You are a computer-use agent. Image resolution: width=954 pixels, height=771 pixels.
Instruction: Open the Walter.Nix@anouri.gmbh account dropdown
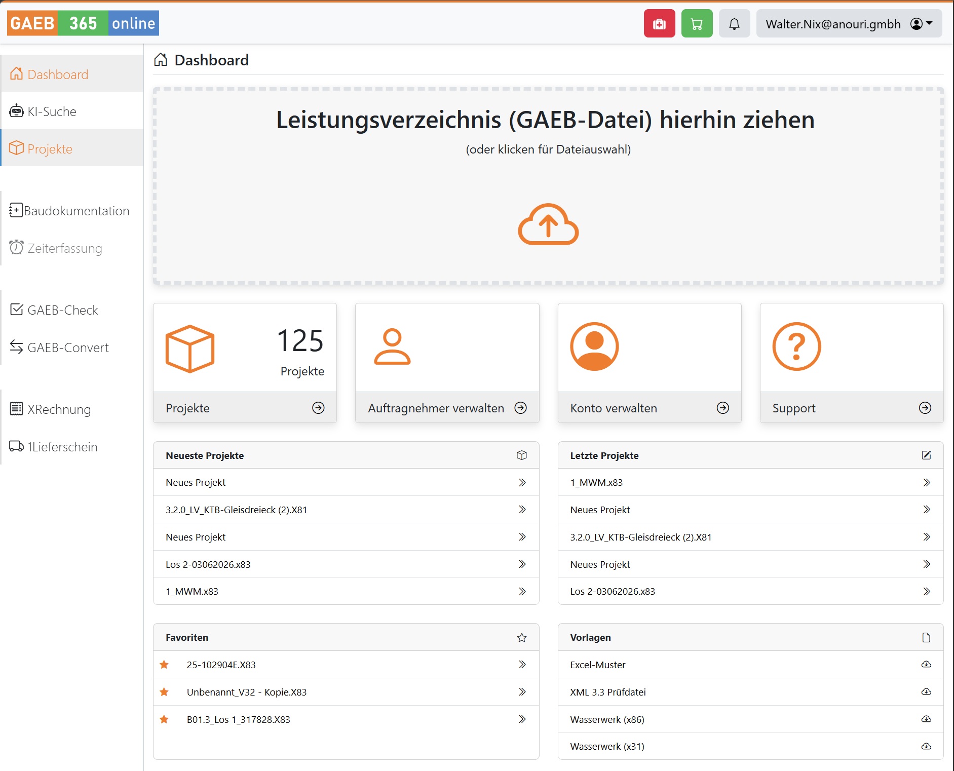(x=849, y=24)
